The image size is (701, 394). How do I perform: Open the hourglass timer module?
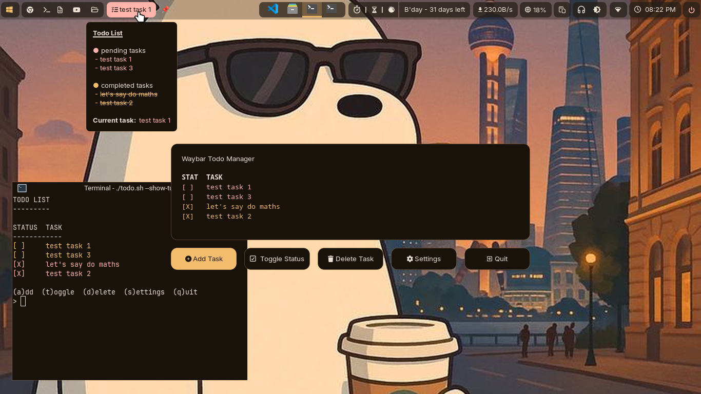point(374,10)
